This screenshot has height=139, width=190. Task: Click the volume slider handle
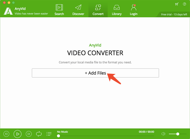[x=178, y=134]
